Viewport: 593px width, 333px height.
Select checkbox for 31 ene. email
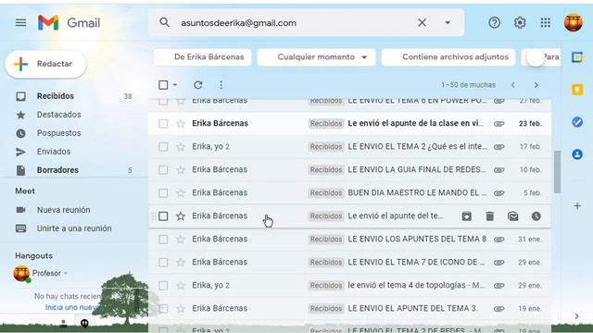[163, 239]
